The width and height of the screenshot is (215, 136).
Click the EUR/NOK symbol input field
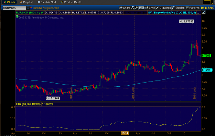point(14,8)
